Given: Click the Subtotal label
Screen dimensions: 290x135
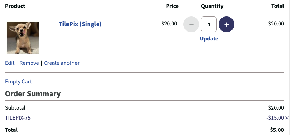Looking at the screenshot, I should point(15,108).
